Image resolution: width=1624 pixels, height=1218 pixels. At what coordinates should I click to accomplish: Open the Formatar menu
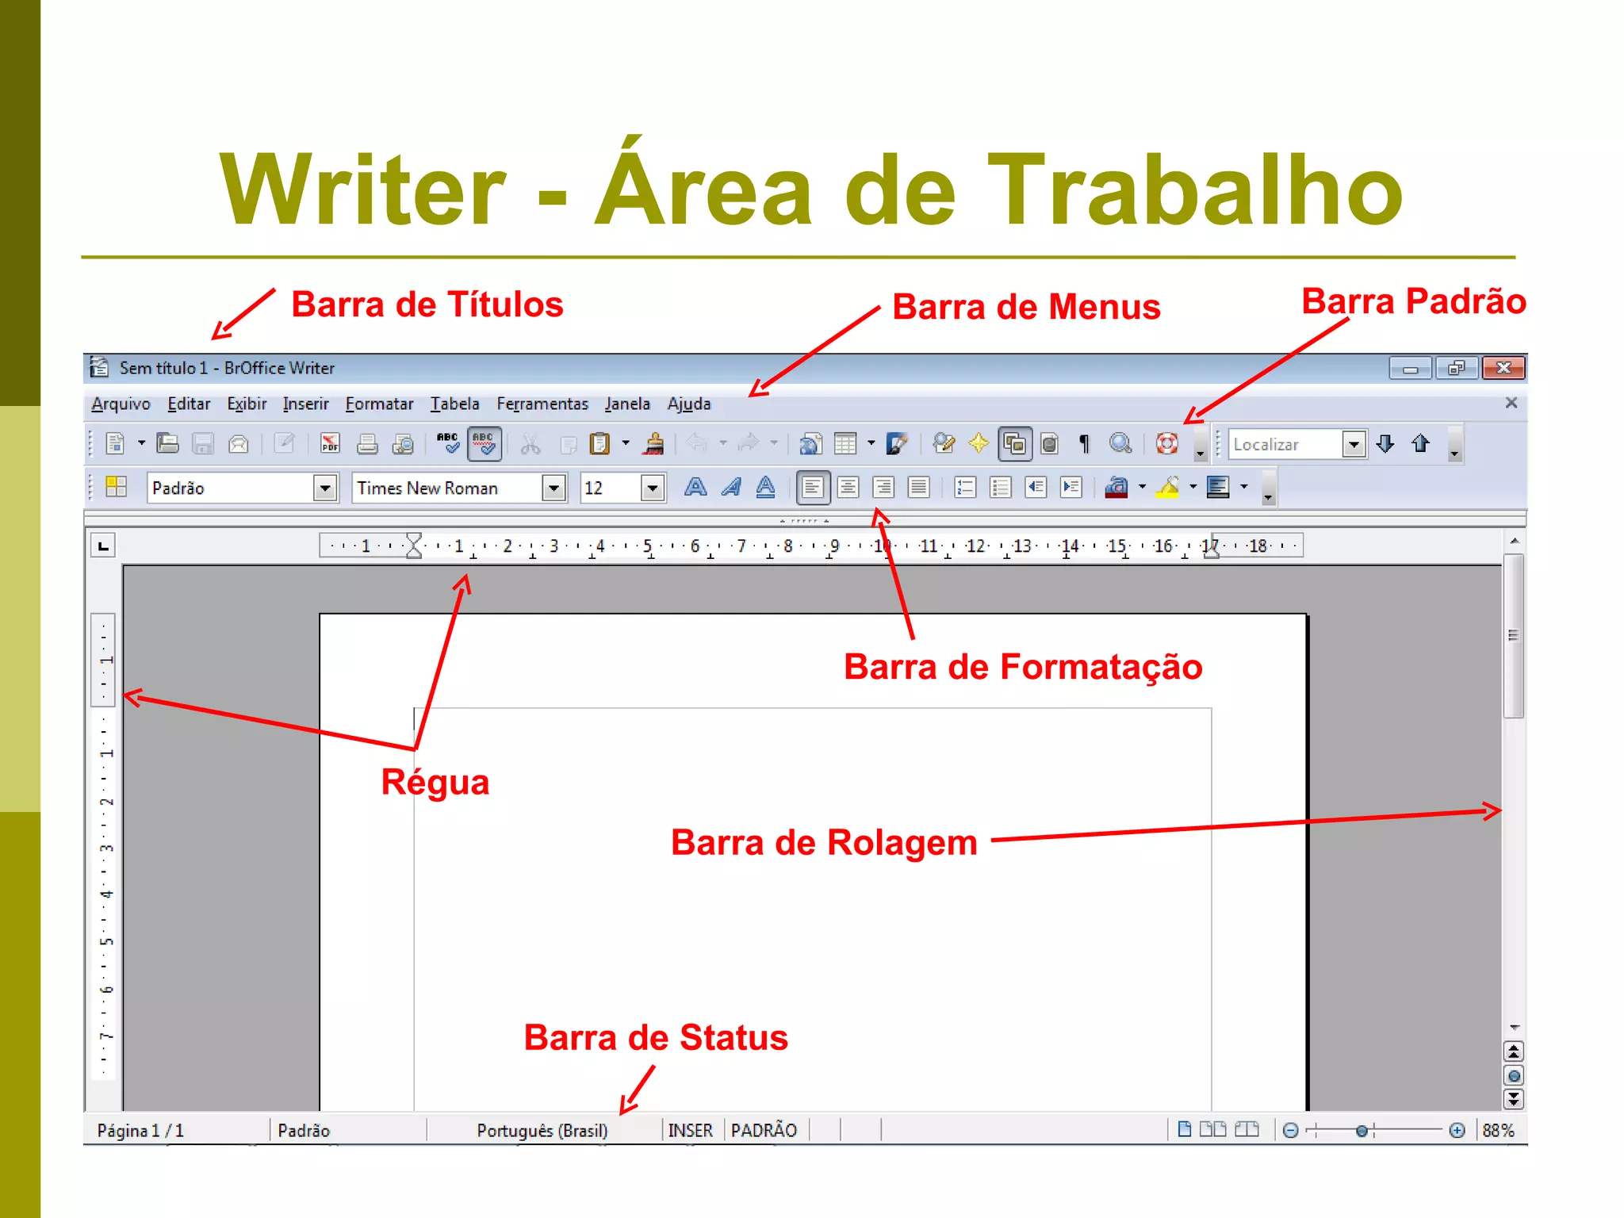pyautogui.click(x=379, y=404)
